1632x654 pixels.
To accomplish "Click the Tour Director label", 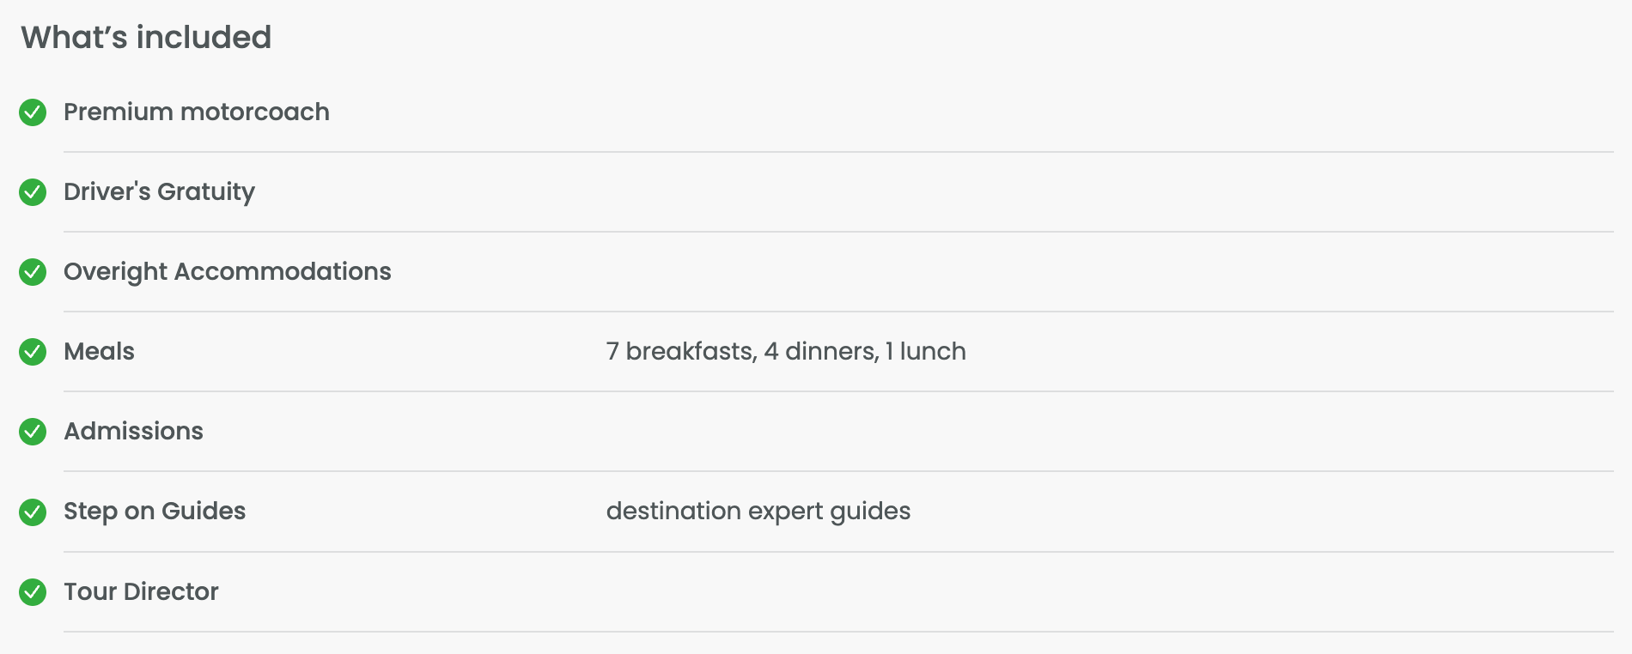I will click(141, 592).
